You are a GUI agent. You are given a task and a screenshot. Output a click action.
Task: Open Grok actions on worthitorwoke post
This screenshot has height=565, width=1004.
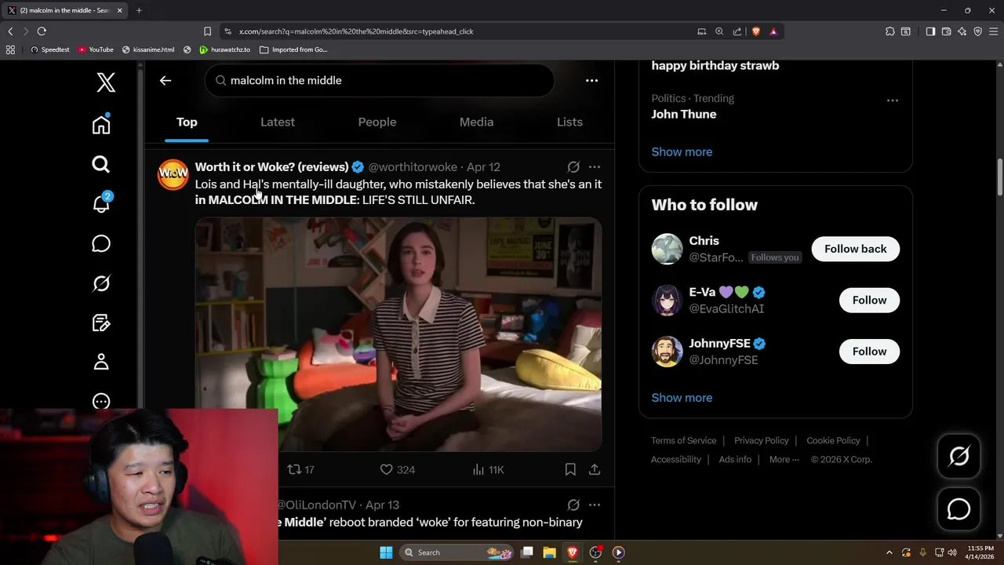[573, 167]
